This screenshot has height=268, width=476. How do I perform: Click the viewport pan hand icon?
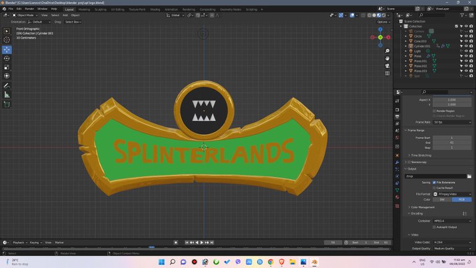coord(387,58)
